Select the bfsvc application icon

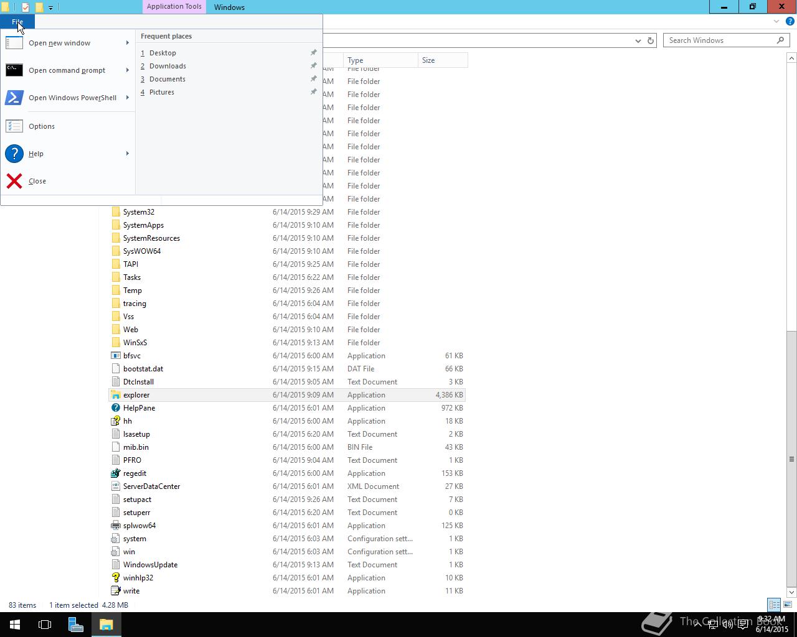click(116, 356)
